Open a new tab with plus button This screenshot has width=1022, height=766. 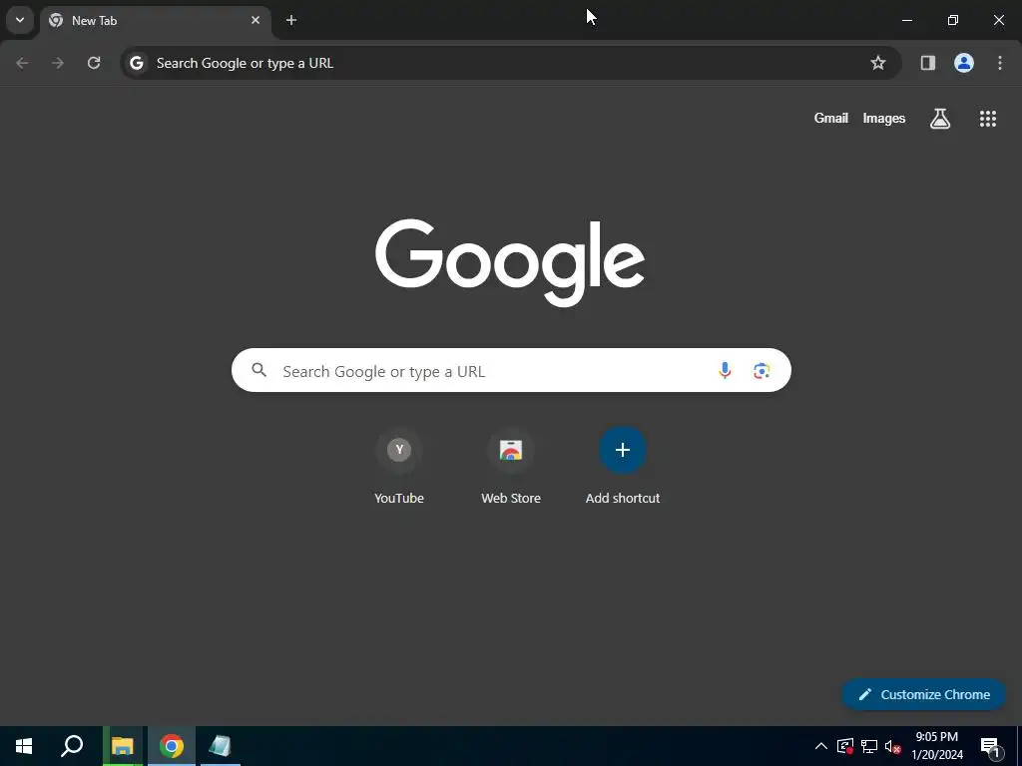click(291, 20)
